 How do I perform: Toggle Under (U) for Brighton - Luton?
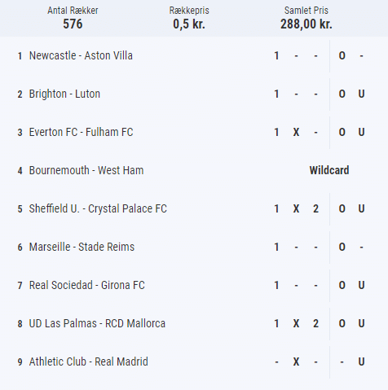click(361, 94)
